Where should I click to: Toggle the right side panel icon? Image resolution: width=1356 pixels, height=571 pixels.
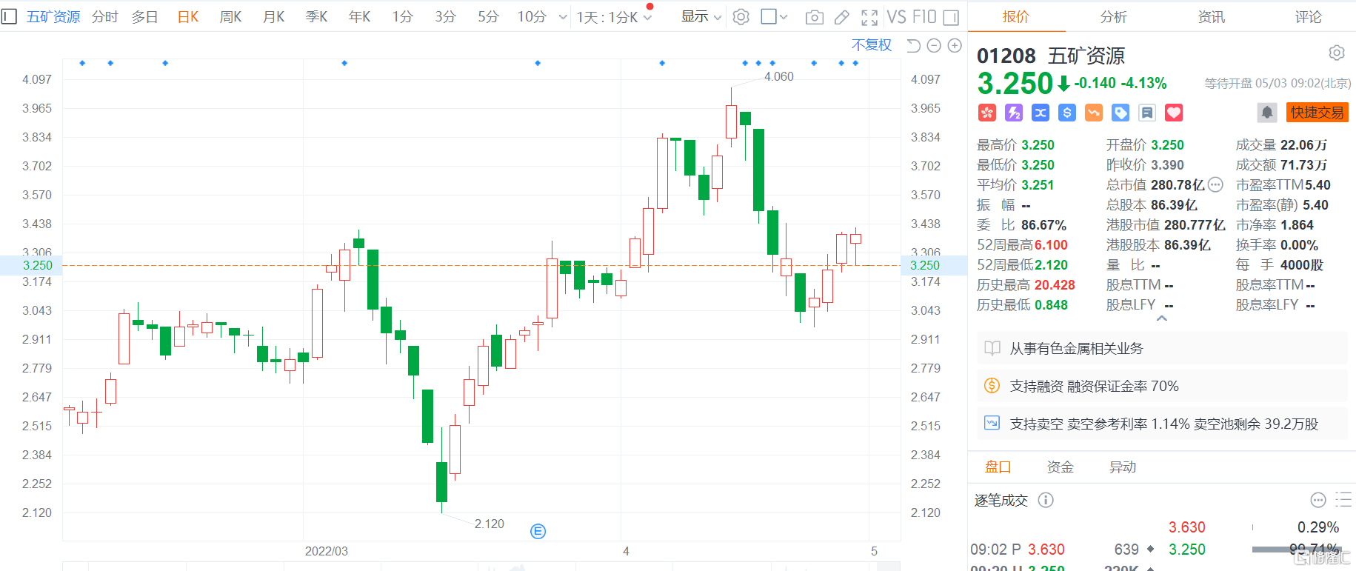952,17
